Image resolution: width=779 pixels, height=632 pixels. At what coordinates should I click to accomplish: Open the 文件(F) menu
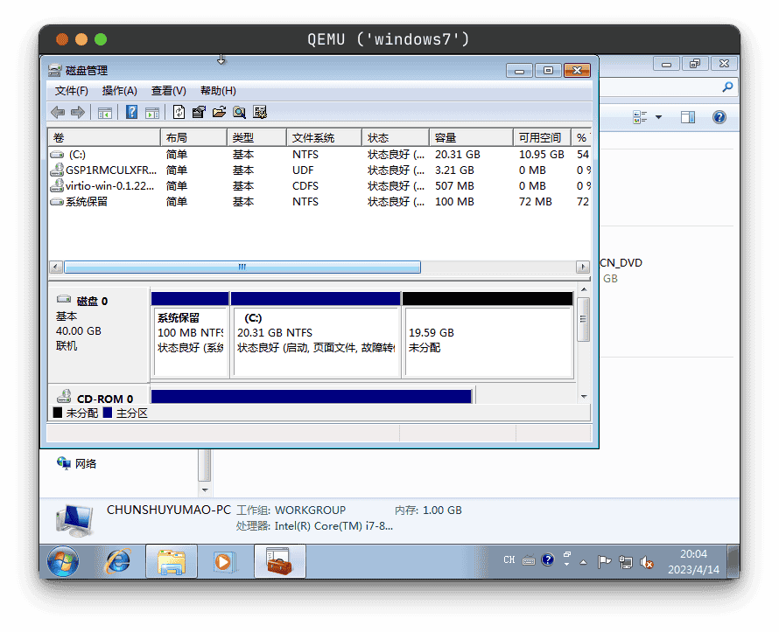coord(72,91)
